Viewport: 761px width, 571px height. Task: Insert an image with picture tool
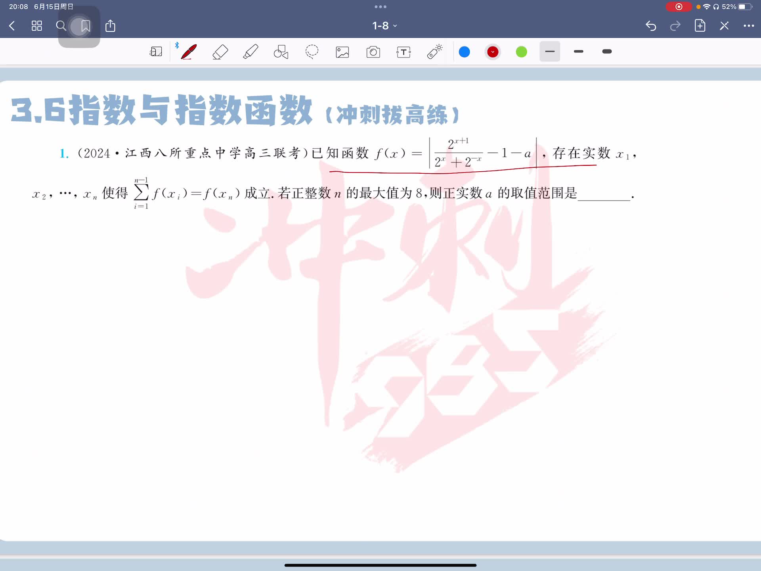point(342,52)
